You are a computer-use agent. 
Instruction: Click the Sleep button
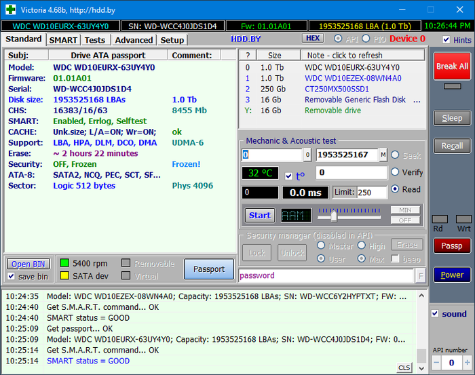452,118
